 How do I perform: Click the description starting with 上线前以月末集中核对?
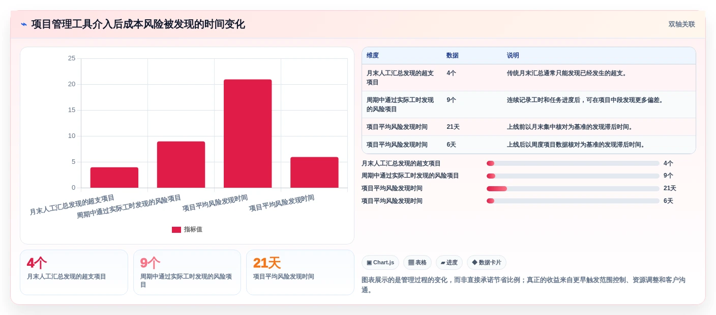pyautogui.click(x=571, y=127)
